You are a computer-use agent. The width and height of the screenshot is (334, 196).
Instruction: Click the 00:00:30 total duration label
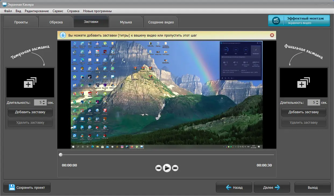(x=264, y=165)
